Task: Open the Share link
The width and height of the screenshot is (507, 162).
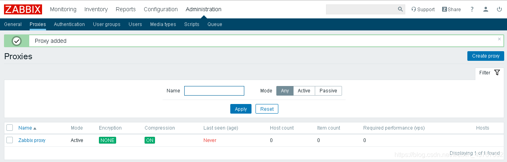Action: [451, 9]
